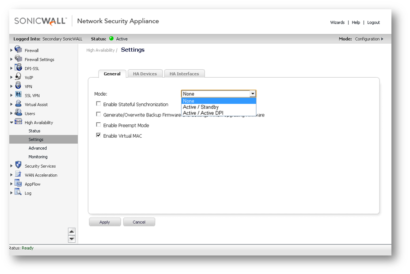Click the Security Services shield icon
410x274 pixels.
pyautogui.click(x=18, y=165)
